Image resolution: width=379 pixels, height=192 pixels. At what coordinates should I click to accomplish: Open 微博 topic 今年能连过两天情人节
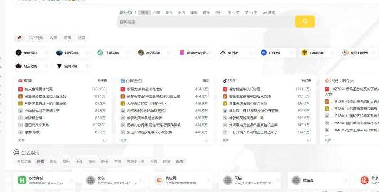pyautogui.click(x=42, y=111)
